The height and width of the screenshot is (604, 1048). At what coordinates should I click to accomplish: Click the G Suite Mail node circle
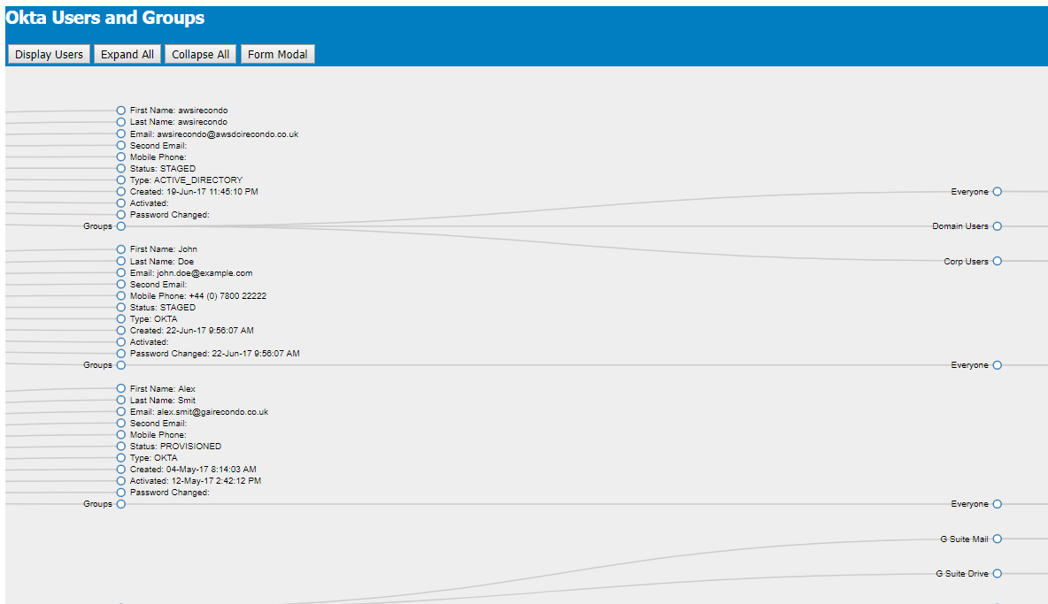[998, 538]
